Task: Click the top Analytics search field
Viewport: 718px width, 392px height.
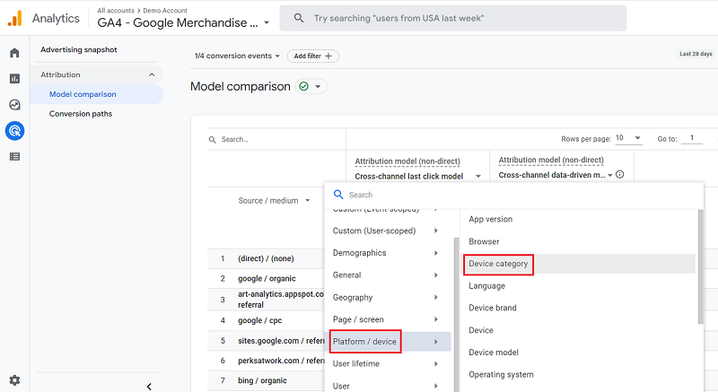Action: [x=453, y=18]
